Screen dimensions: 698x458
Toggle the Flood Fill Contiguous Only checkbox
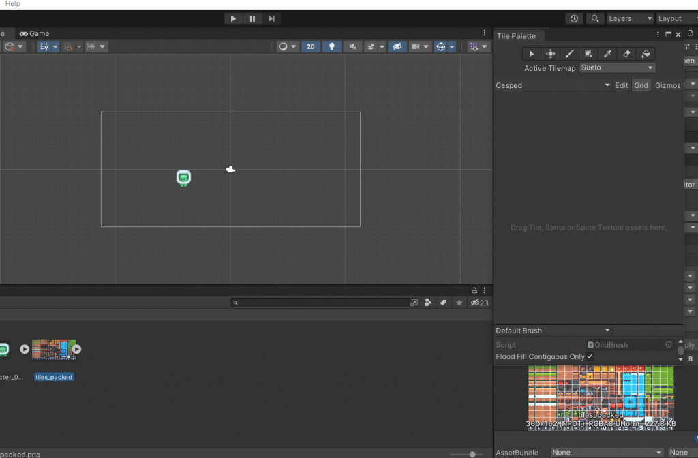point(589,356)
